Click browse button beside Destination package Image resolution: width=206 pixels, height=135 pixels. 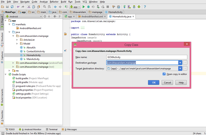tap(185, 62)
